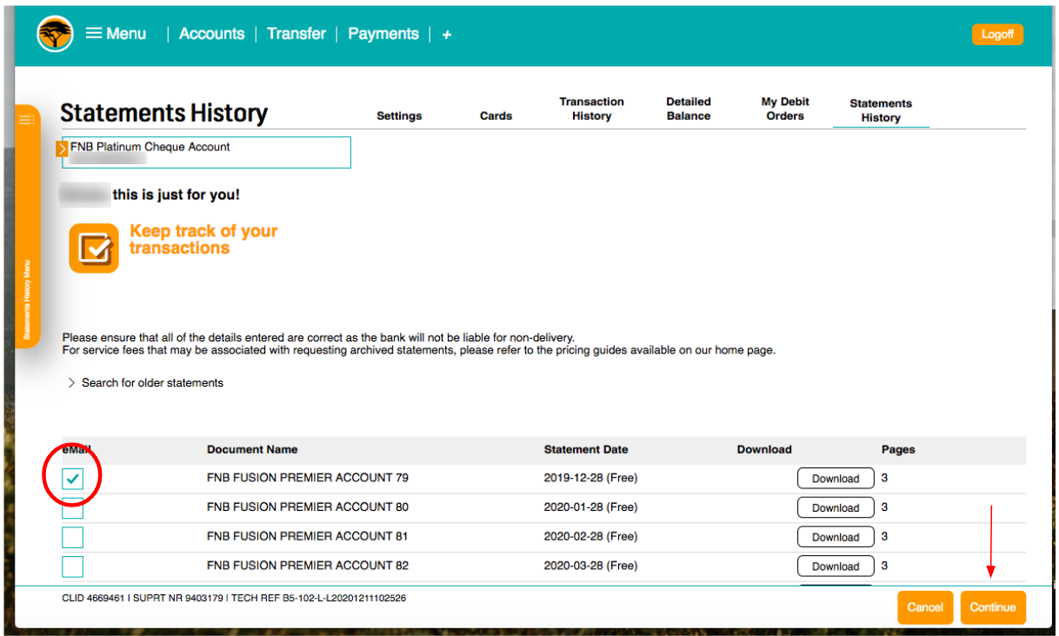Tick email checkbox for ACCOUNT 81
The height and width of the screenshot is (636, 1059).
pos(73,537)
